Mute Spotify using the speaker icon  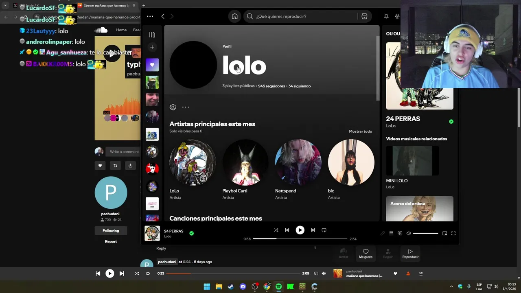(409, 233)
